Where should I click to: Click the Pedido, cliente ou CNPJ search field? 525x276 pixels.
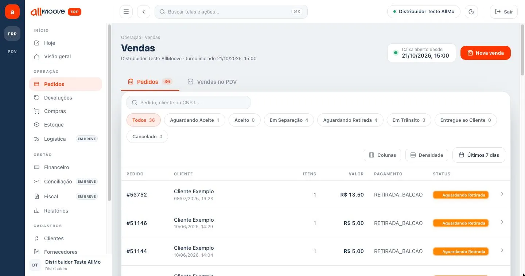click(188, 102)
